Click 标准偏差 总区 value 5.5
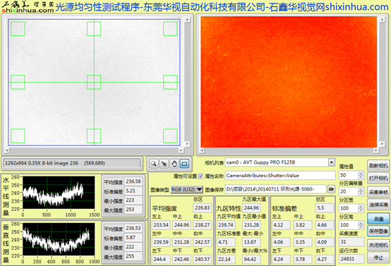This screenshot has height=266, width=391. [x=325, y=207]
